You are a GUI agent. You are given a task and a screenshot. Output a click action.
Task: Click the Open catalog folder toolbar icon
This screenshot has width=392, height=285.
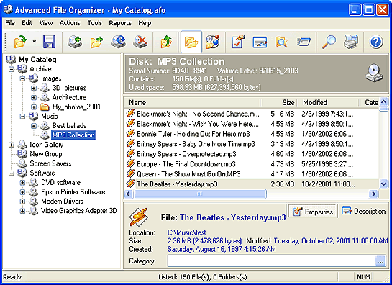click(20, 42)
